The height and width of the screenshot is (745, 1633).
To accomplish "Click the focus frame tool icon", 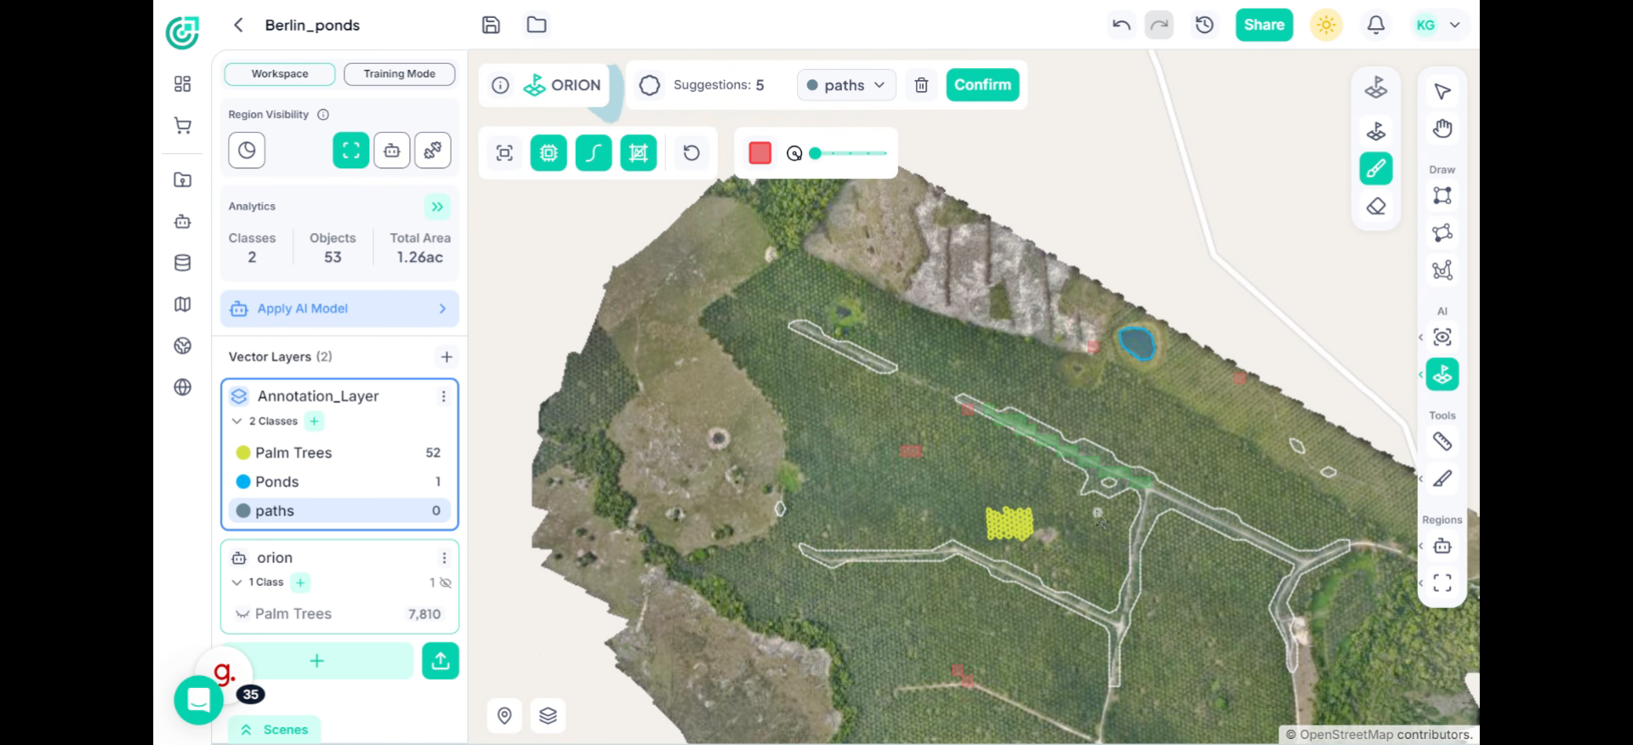I will (x=504, y=153).
